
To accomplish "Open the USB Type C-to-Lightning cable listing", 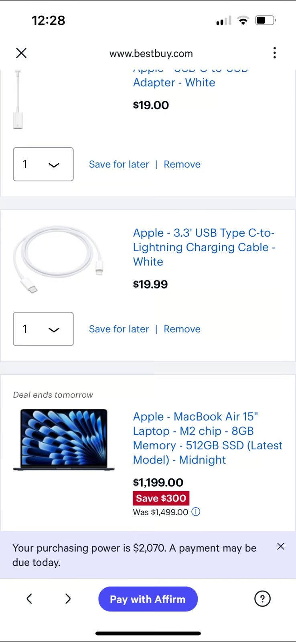I will pyautogui.click(x=203, y=247).
